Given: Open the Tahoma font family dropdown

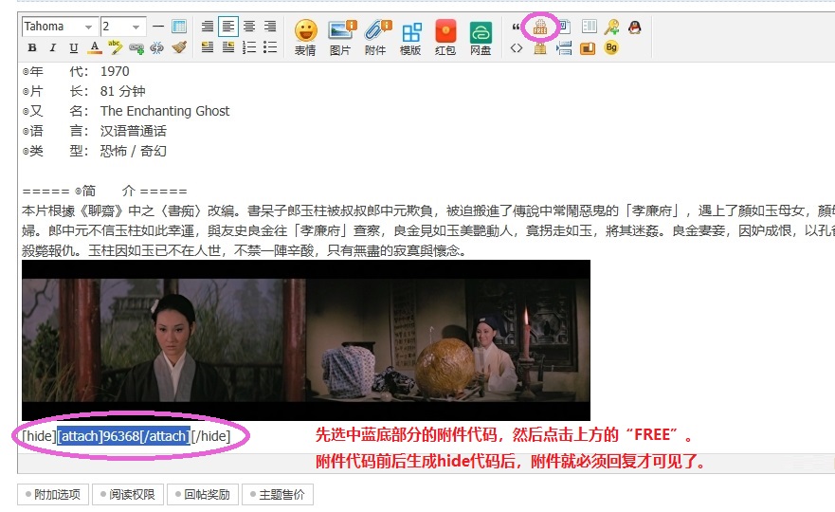Looking at the screenshot, I should 60,27.
